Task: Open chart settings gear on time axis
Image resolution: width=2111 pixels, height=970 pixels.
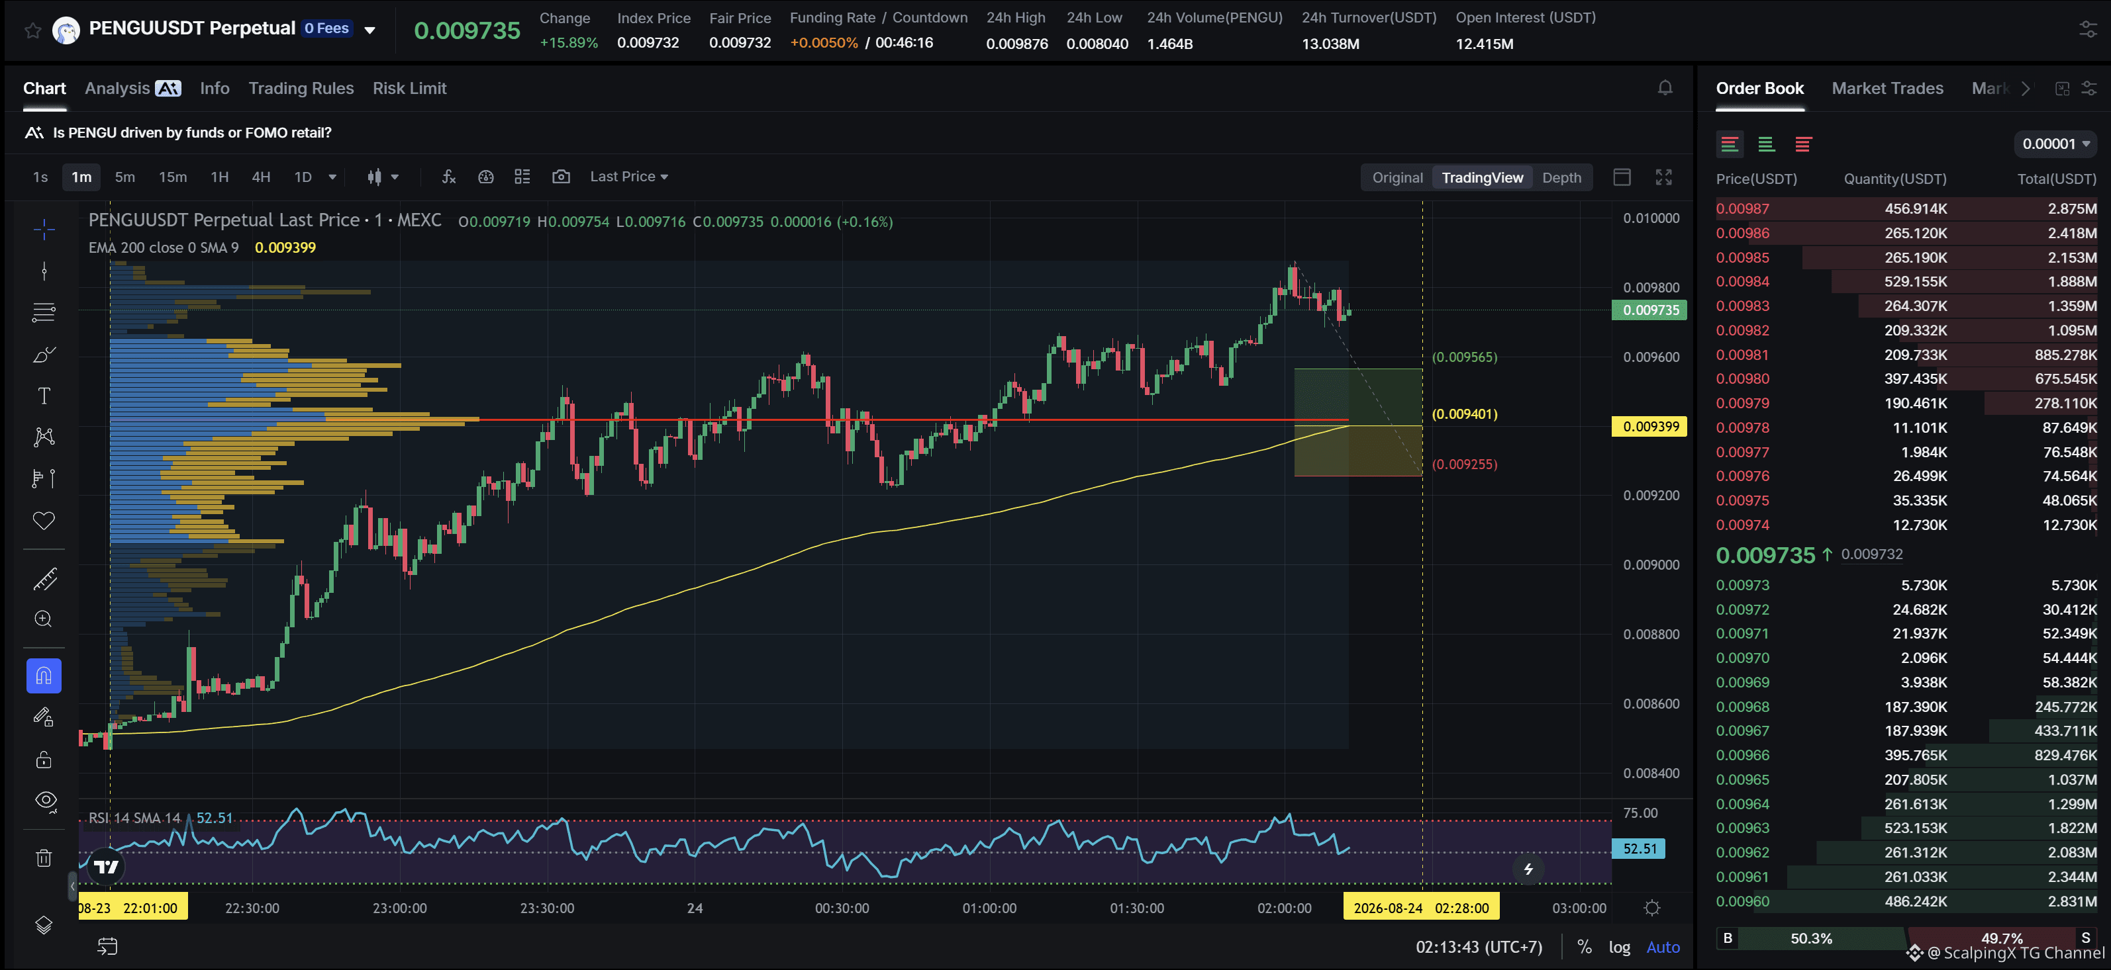Action: (x=1652, y=908)
